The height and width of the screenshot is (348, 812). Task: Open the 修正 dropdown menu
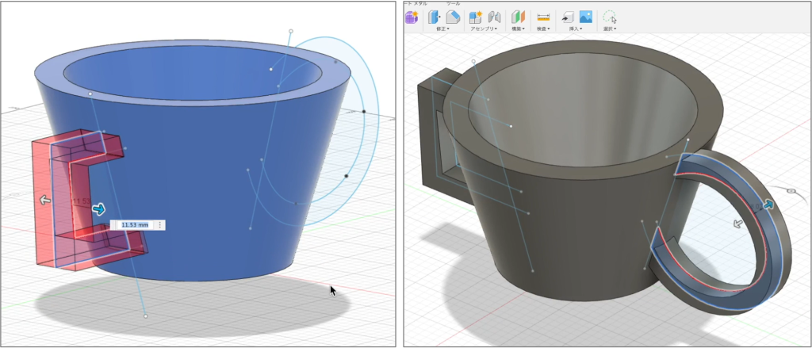click(x=442, y=29)
